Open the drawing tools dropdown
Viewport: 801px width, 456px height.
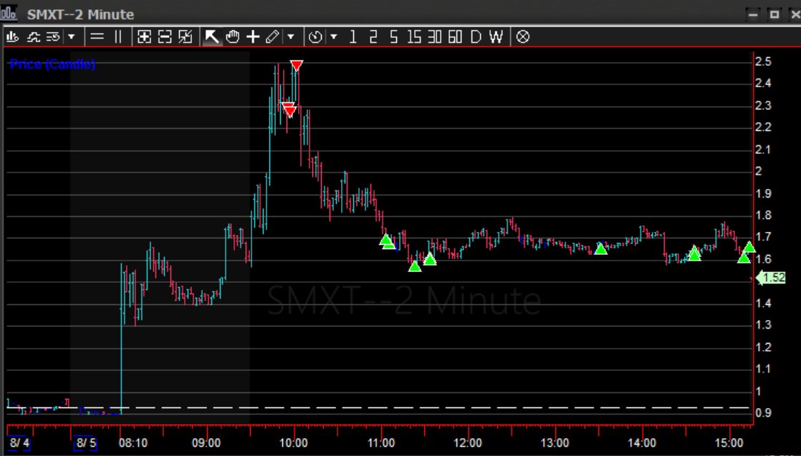point(291,37)
